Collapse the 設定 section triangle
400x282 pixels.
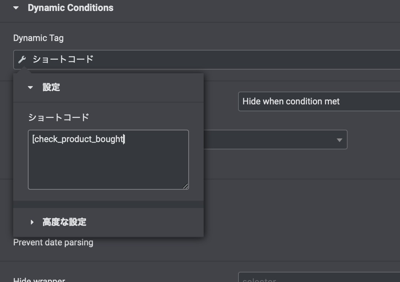pos(30,88)
